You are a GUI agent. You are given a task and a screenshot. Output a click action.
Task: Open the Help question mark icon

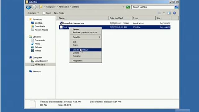pyautogui.click(x=174, y=13)
